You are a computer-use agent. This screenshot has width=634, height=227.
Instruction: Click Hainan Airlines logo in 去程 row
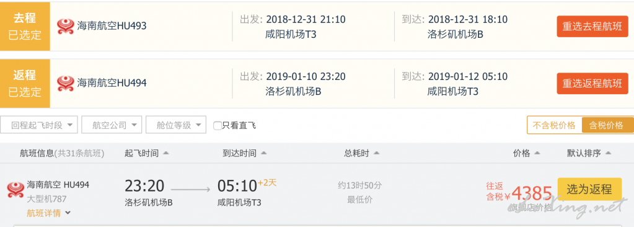[x=65, y=26]
